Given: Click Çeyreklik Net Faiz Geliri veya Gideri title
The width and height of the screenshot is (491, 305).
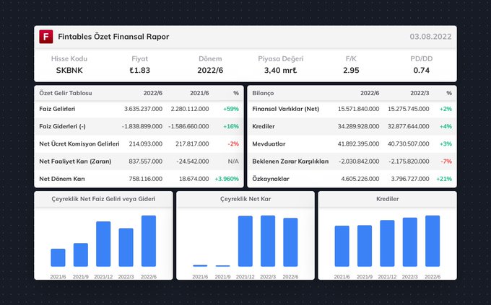Looking at the screenshot, I should [103, 199].
